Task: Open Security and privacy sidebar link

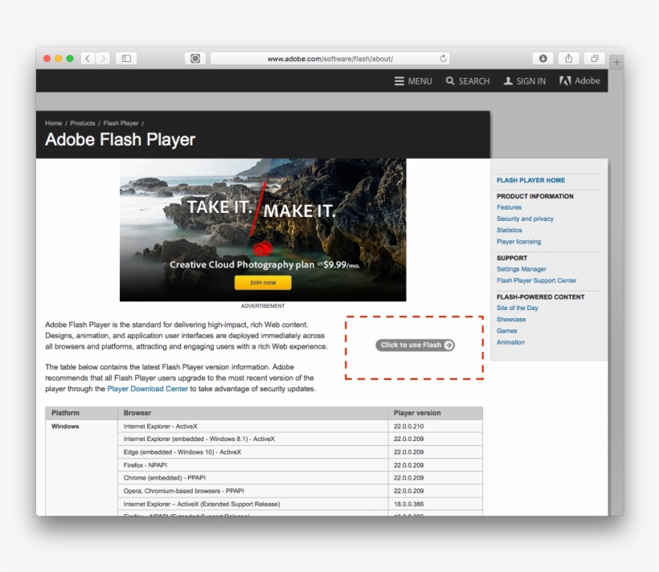Action: point(525,219)
